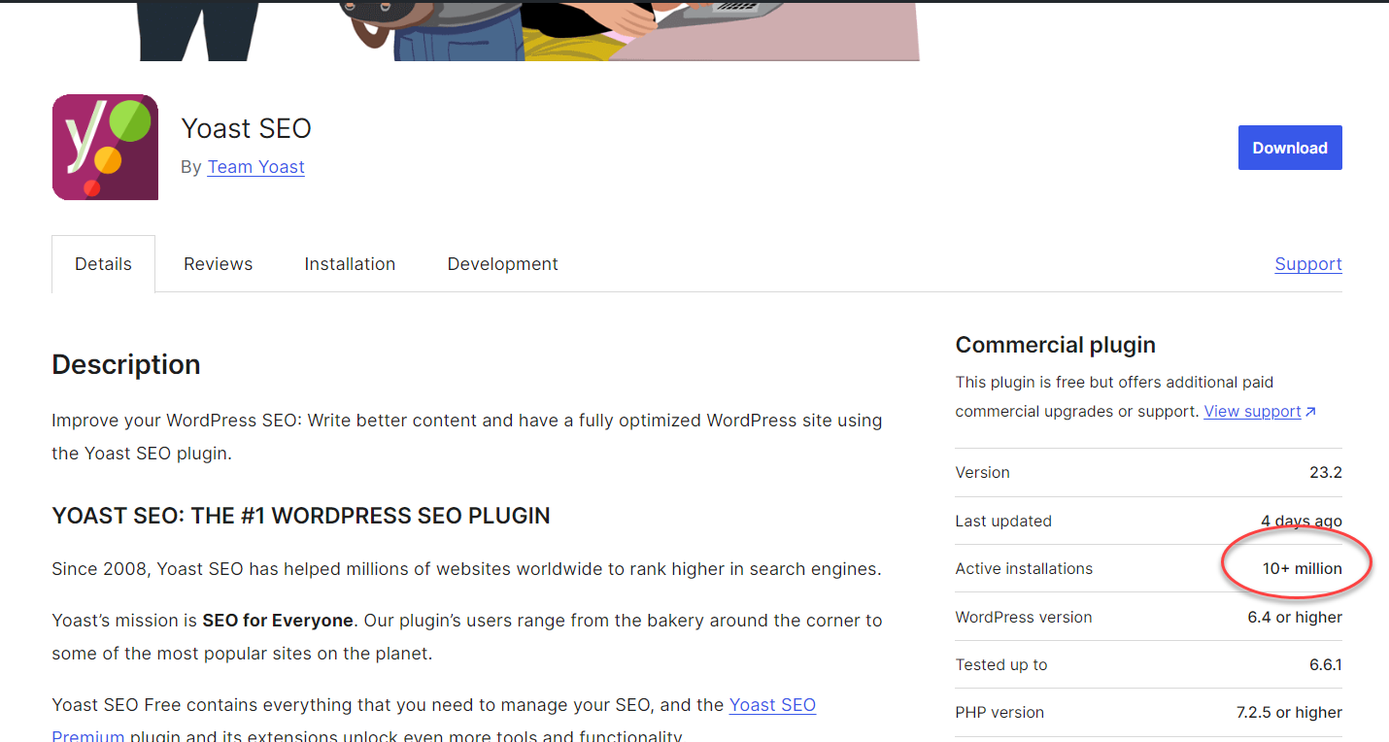1389x742 pixels.
Task: Click the WordPress version requirement row
Action: click(x=1146, y=617)
